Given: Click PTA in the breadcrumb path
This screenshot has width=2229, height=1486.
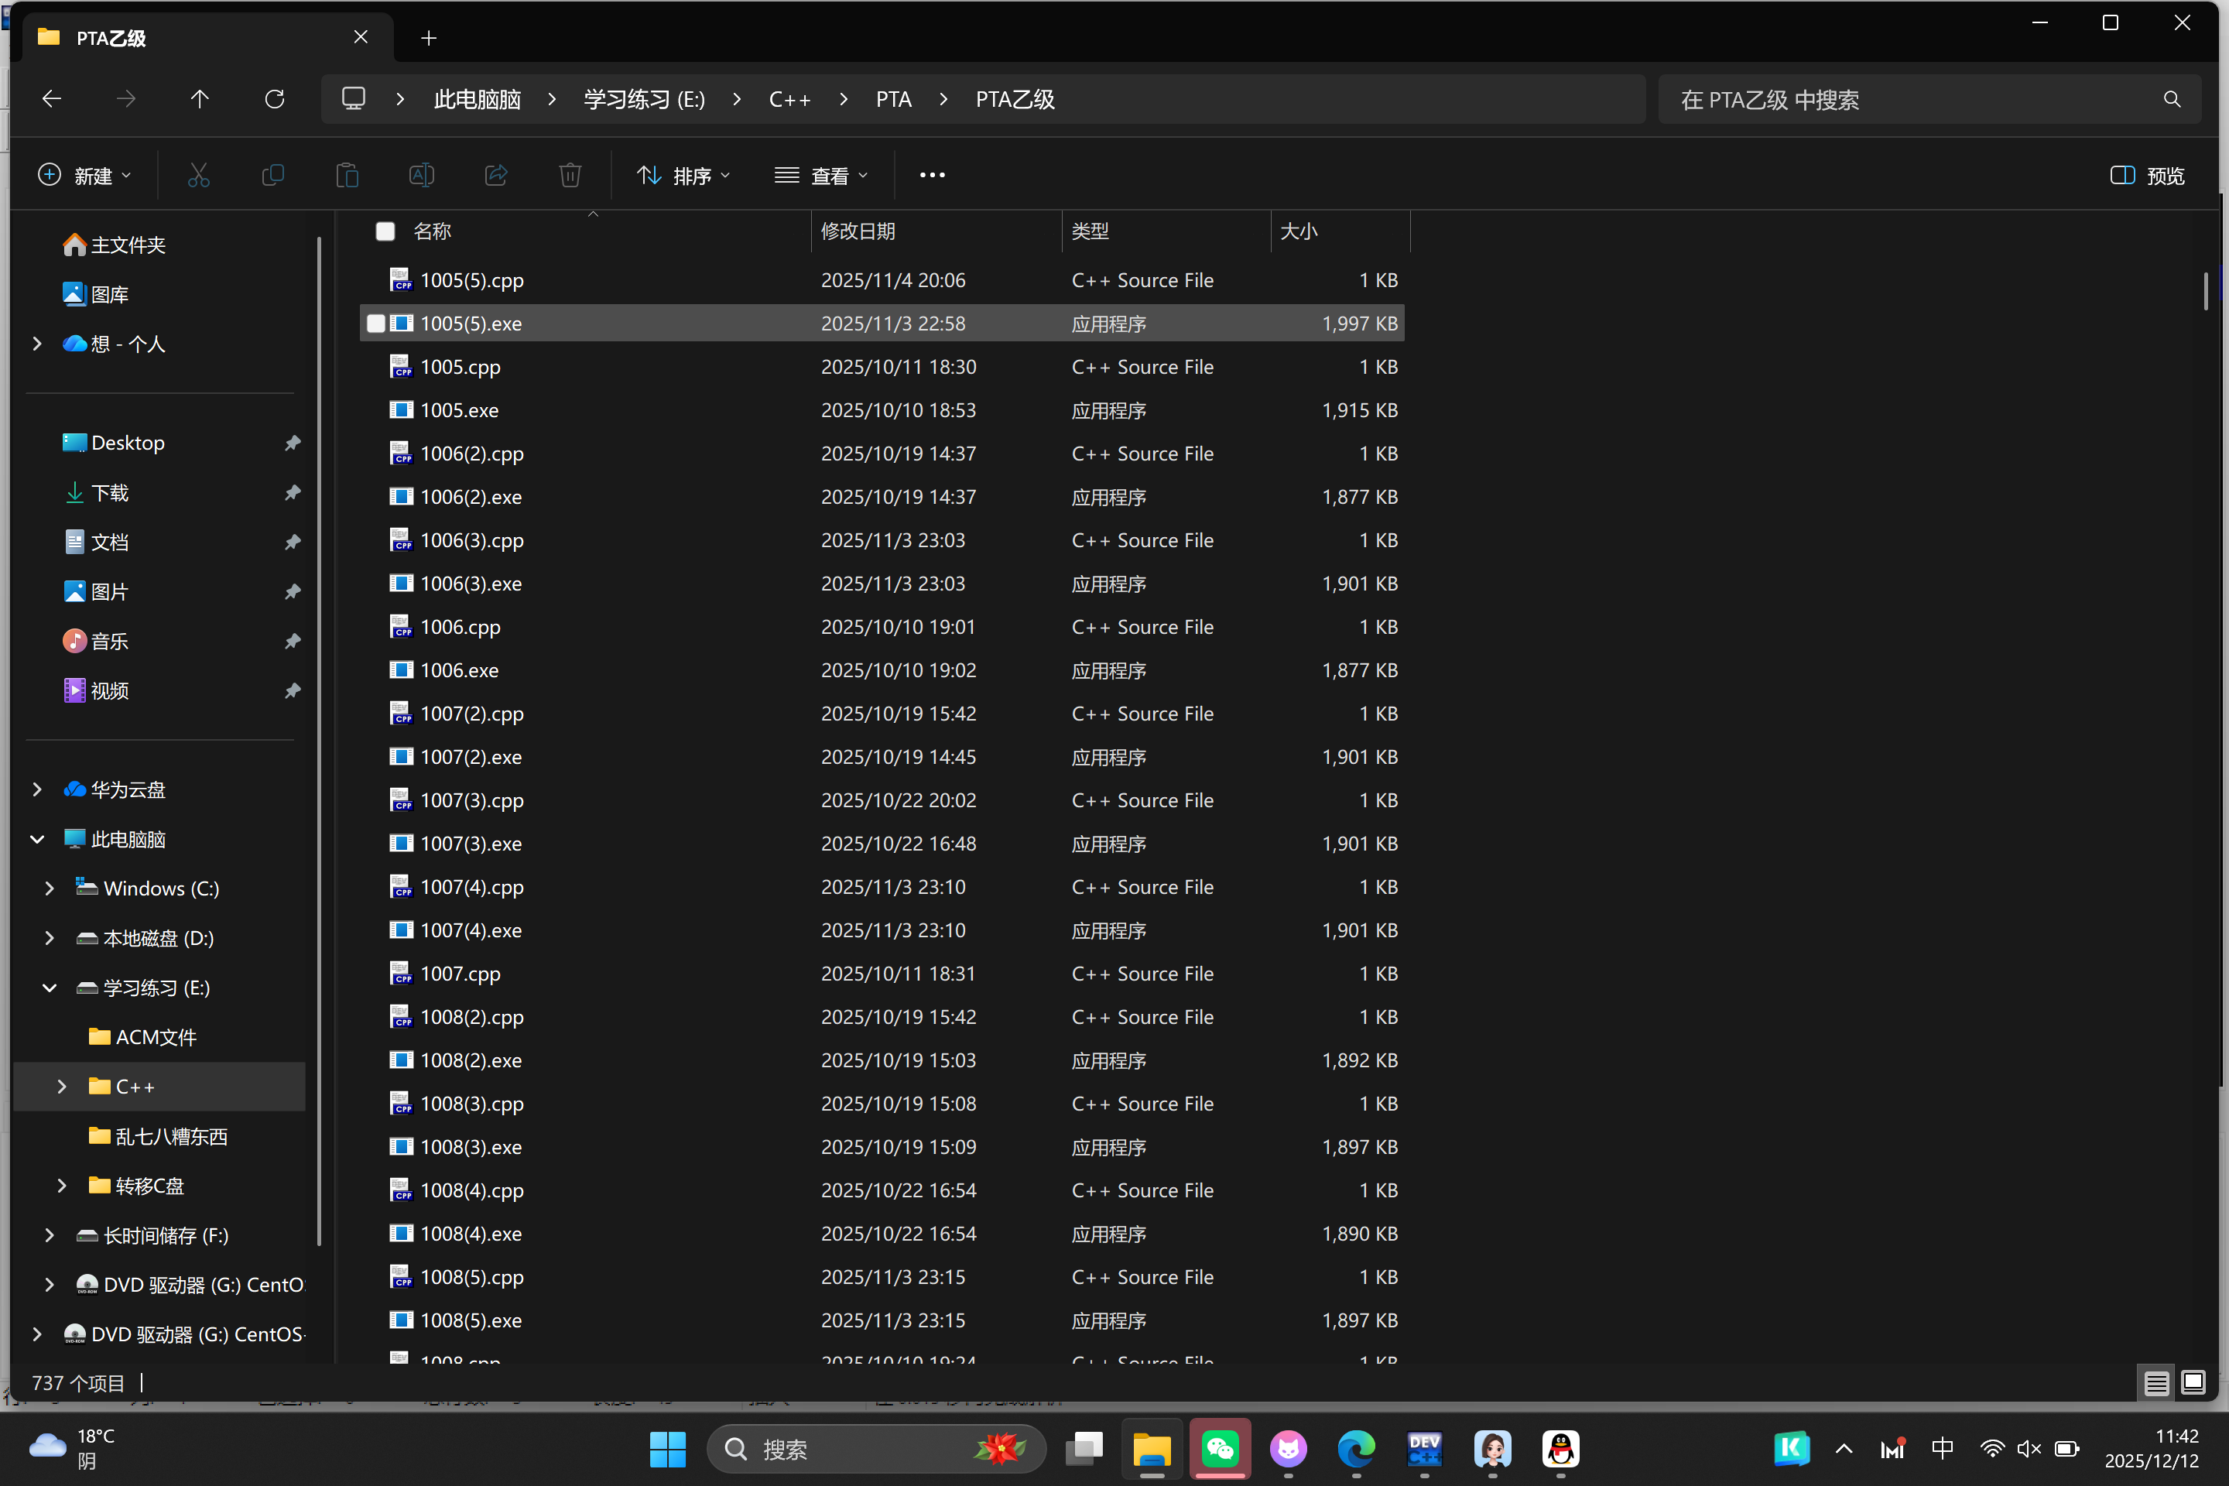Looking at the screenshot, I should [x=892, y=100].
